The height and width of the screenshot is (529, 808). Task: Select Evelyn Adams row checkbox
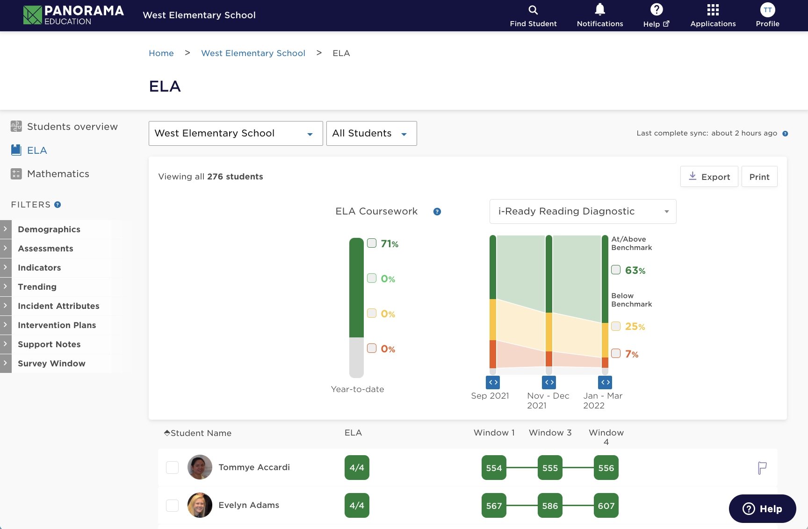click(x=172, y=505)
